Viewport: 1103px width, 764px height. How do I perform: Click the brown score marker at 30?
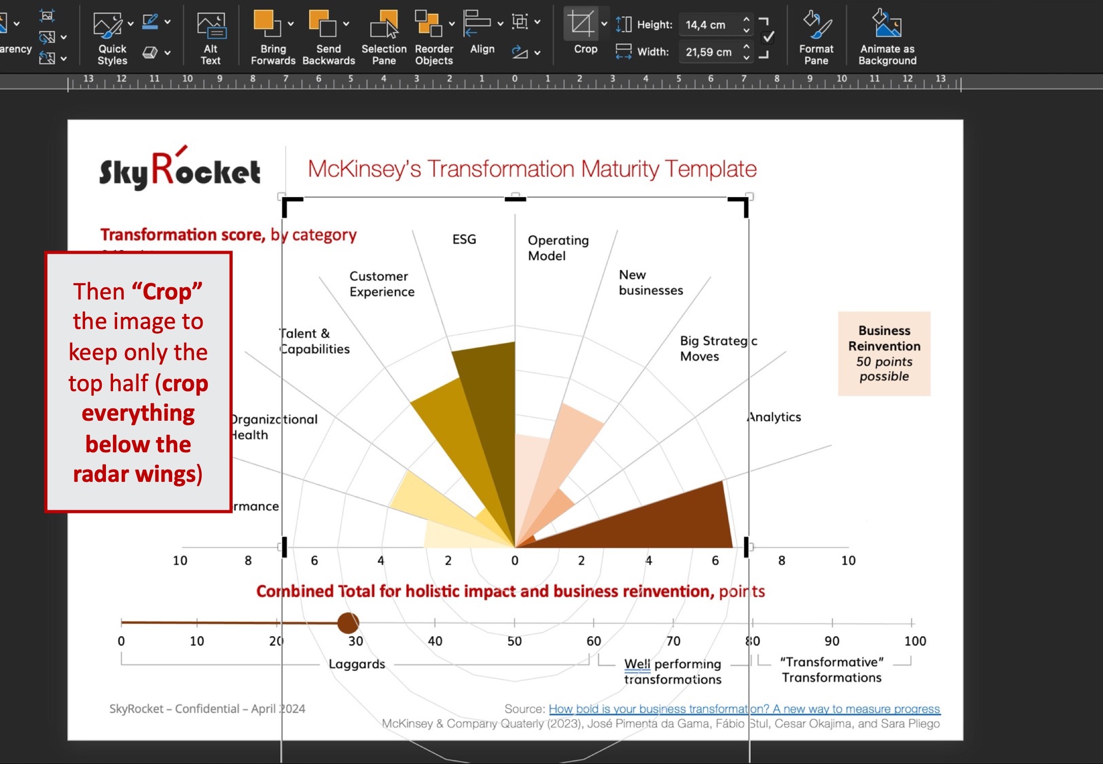348,622
